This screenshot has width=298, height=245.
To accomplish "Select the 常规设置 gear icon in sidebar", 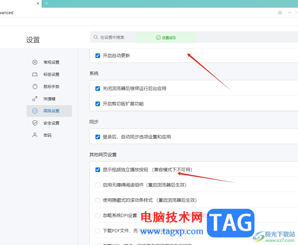I will pyautogui.click(x=35, y=62).
